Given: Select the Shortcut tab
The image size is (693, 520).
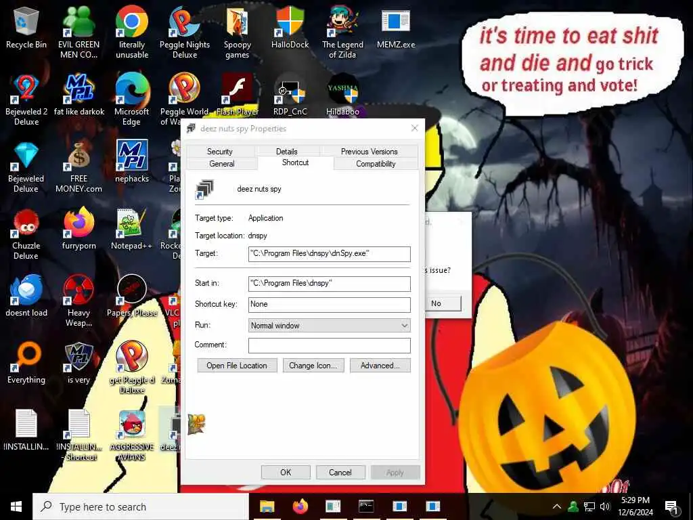Looking at the screenshot, I should point(295,162).
